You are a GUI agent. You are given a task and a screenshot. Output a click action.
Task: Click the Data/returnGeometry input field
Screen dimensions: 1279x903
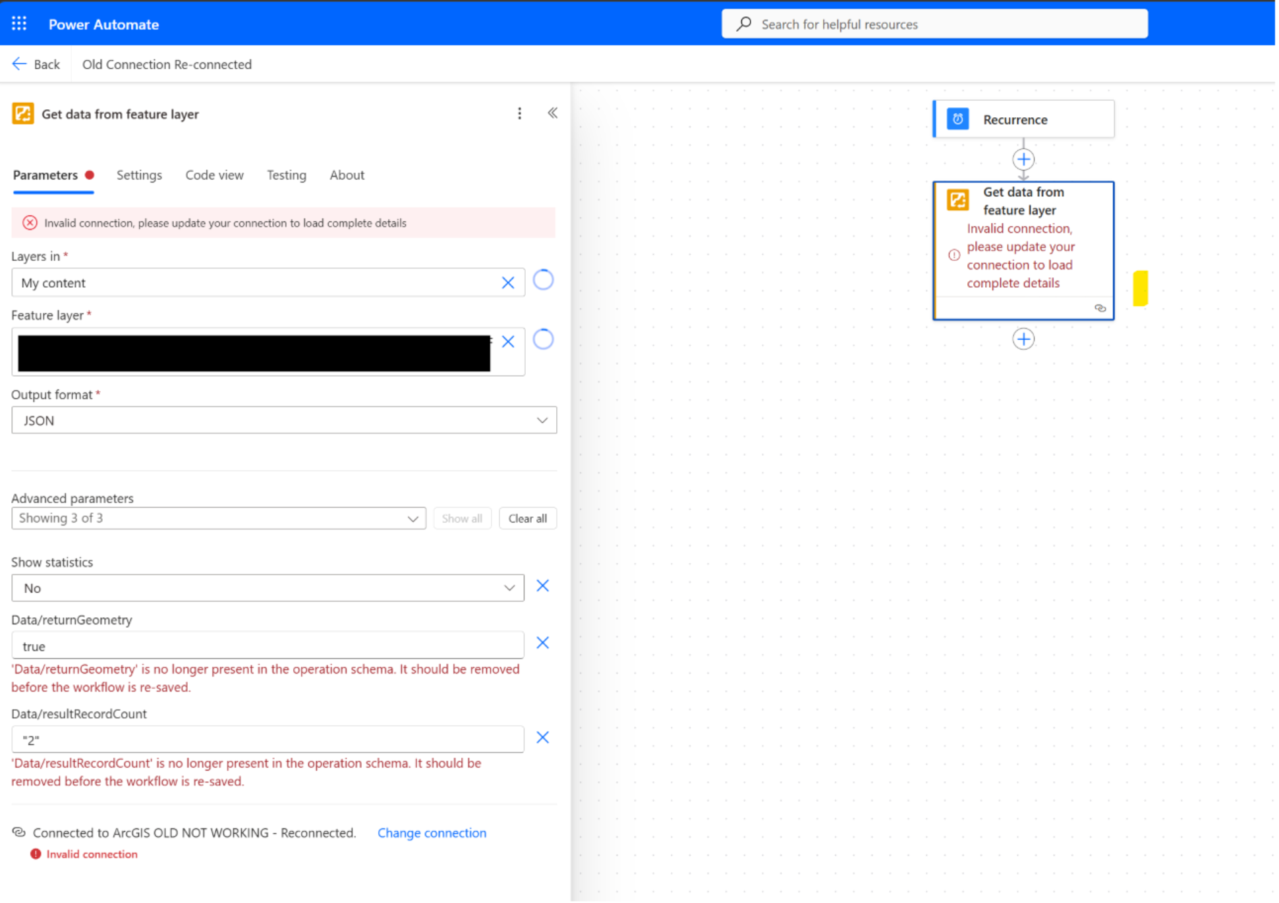(268, 645)
